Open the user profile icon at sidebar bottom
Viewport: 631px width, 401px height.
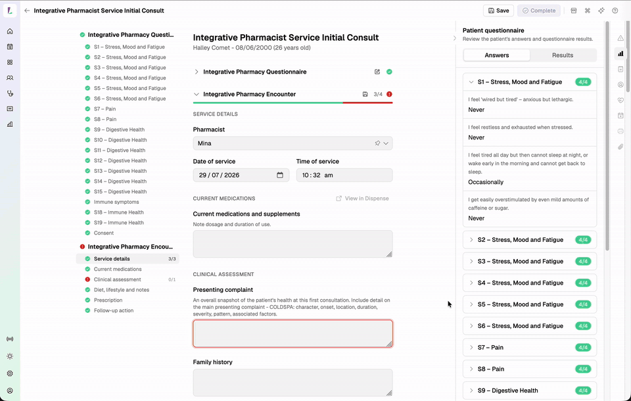[10, 390]
